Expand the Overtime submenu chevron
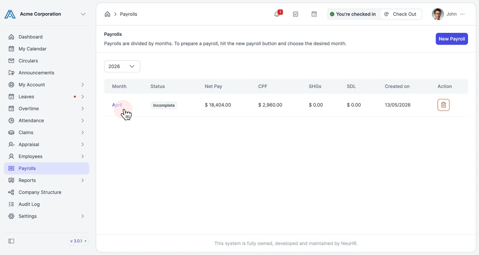Image resolution: width=479 pixels, height=255 pixels. tap(82, 109)
